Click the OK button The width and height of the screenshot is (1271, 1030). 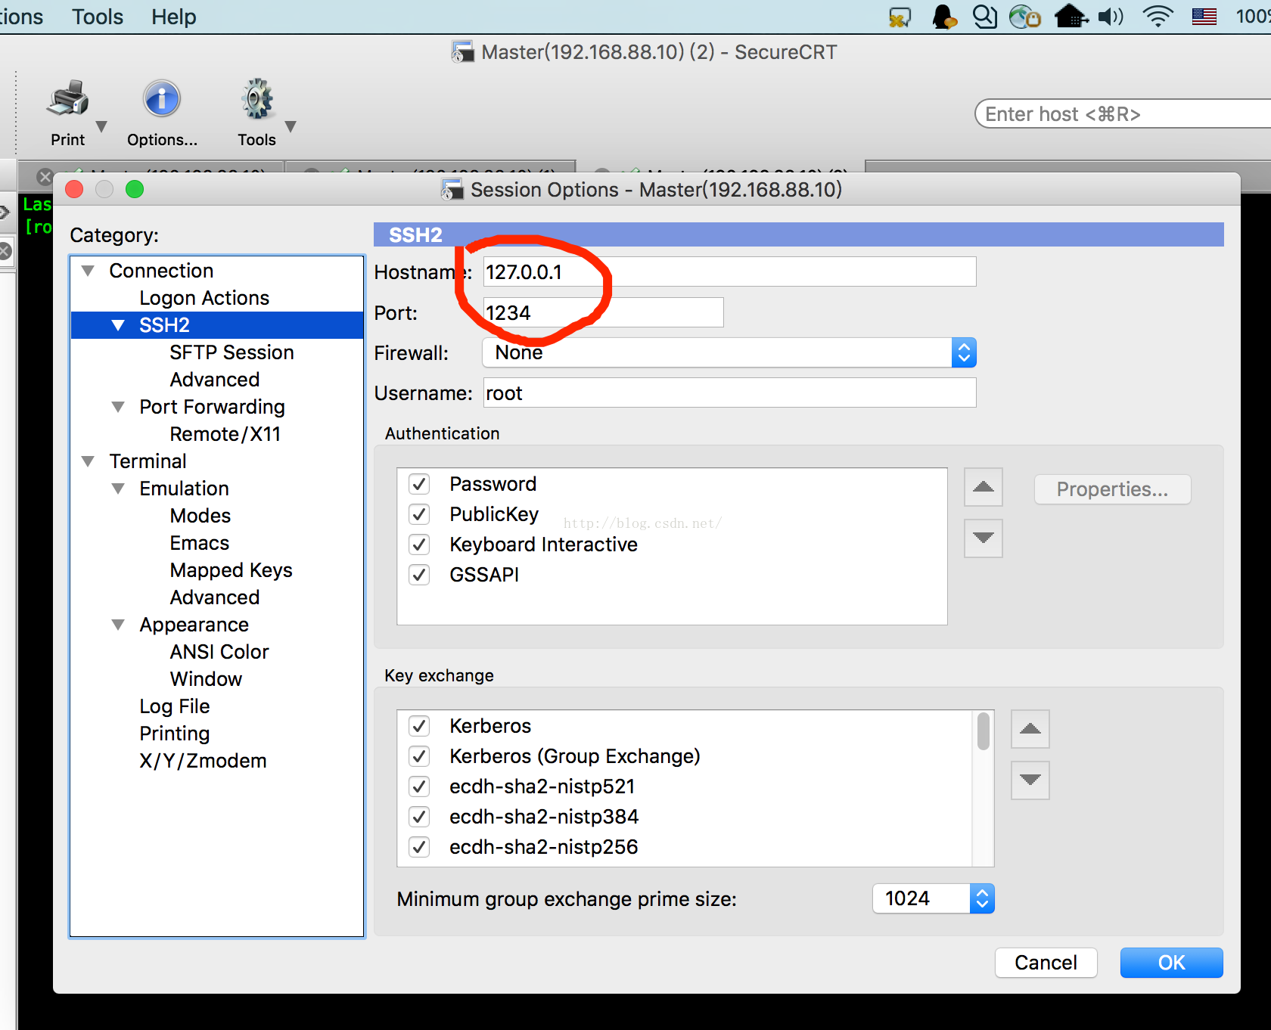tap(1171, 963)
